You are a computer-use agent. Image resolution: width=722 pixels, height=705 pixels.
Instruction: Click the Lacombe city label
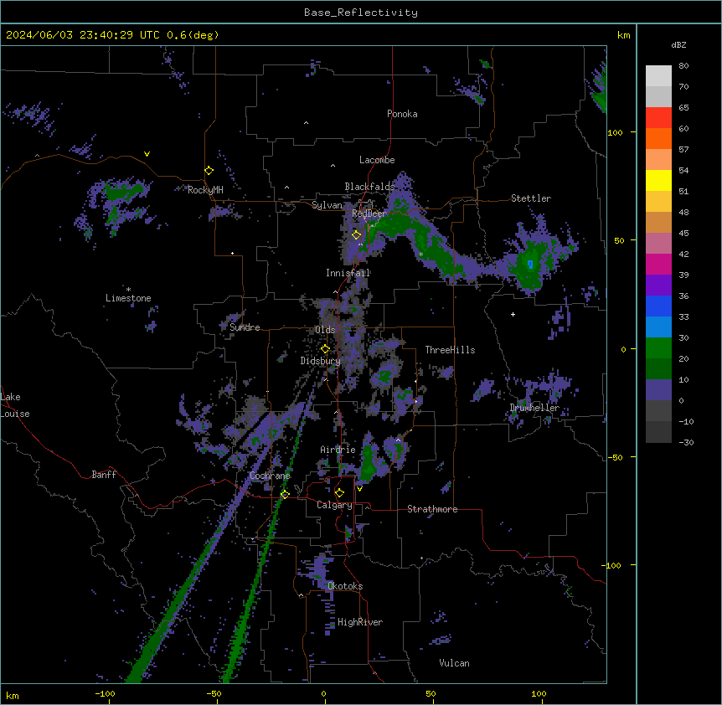pyautogui.click(x=377, y=160)
